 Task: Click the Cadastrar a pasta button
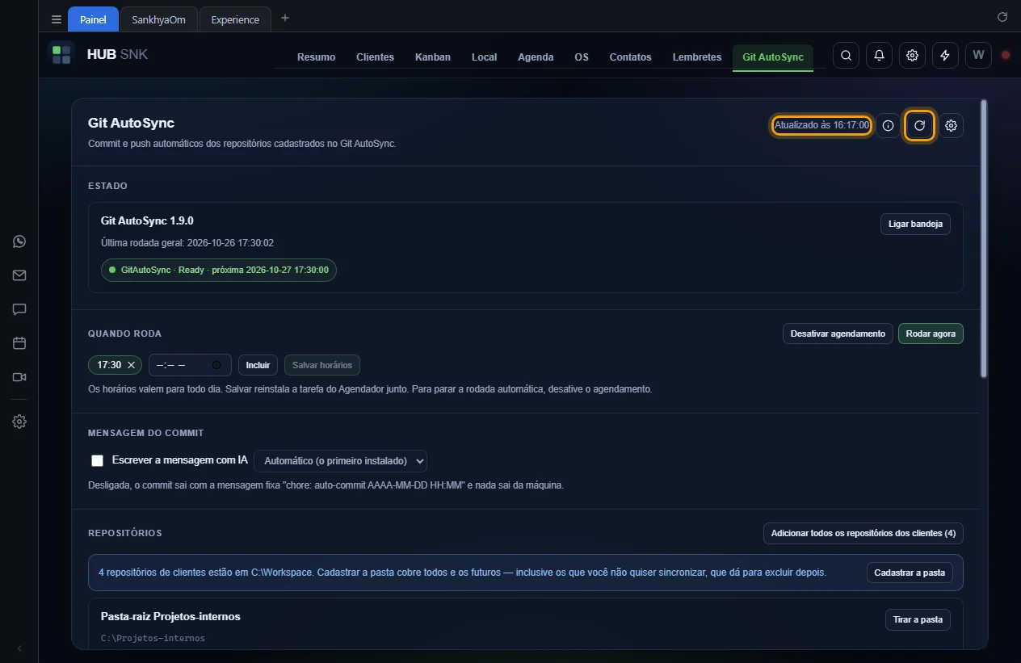pyautogui.click(x=910, y=573)
